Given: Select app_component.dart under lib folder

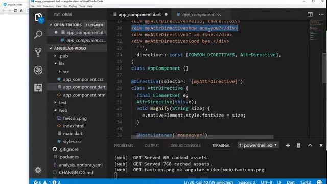Looking at the screenshot, I should (x=77, y=87).
